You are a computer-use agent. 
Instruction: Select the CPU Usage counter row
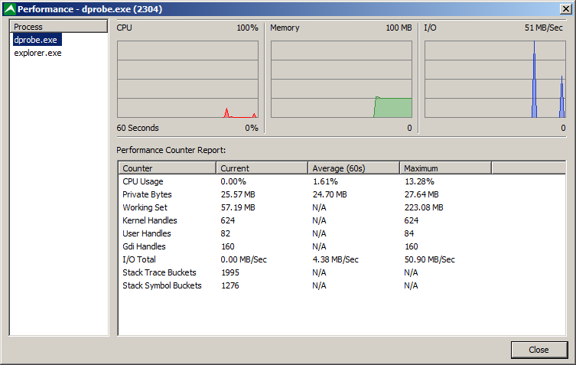tap(342, 181)
